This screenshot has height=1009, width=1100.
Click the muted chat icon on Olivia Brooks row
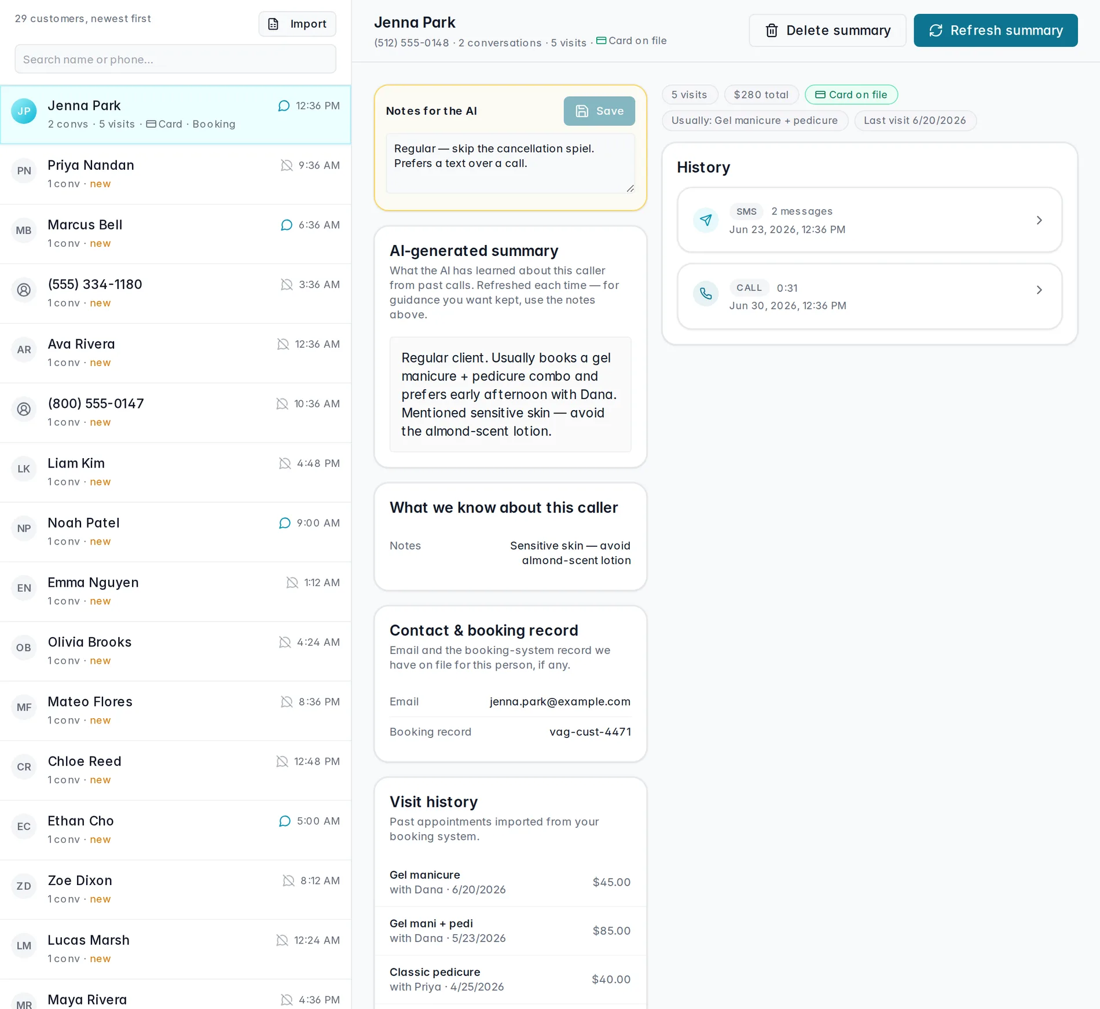click(285, 643)
